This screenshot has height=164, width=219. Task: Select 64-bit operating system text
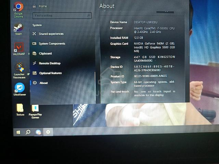tap(154, 84)
